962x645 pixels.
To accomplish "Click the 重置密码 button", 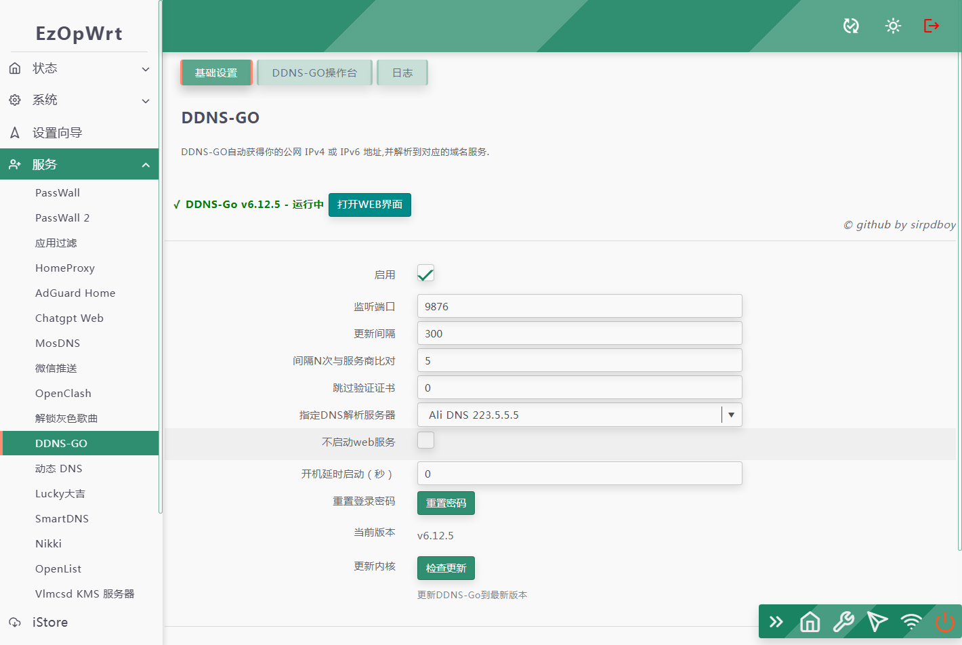I will (x=446, y=503).
